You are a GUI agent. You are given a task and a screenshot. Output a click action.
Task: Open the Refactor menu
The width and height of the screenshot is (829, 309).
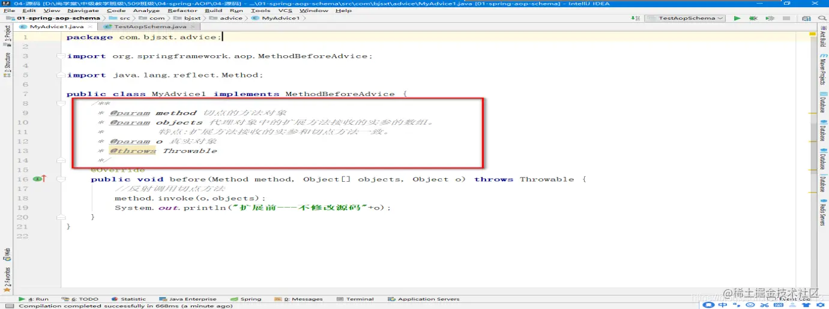point(182,10)
